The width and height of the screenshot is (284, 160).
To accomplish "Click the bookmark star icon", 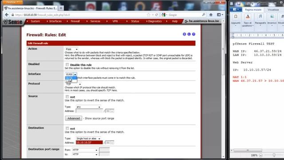I will (x=149, y=15).
